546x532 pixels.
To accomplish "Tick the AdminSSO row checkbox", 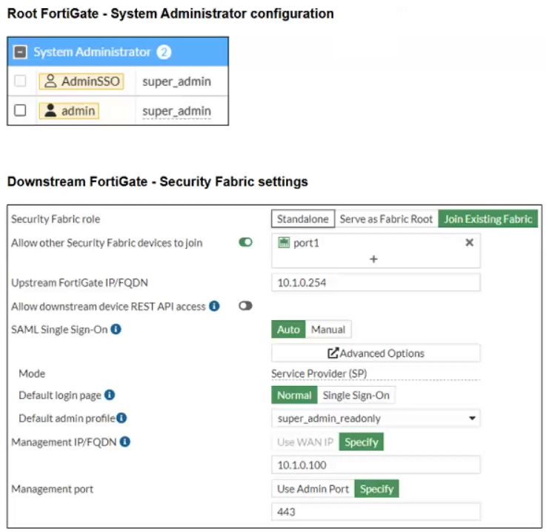I will (x=20, y=81).
